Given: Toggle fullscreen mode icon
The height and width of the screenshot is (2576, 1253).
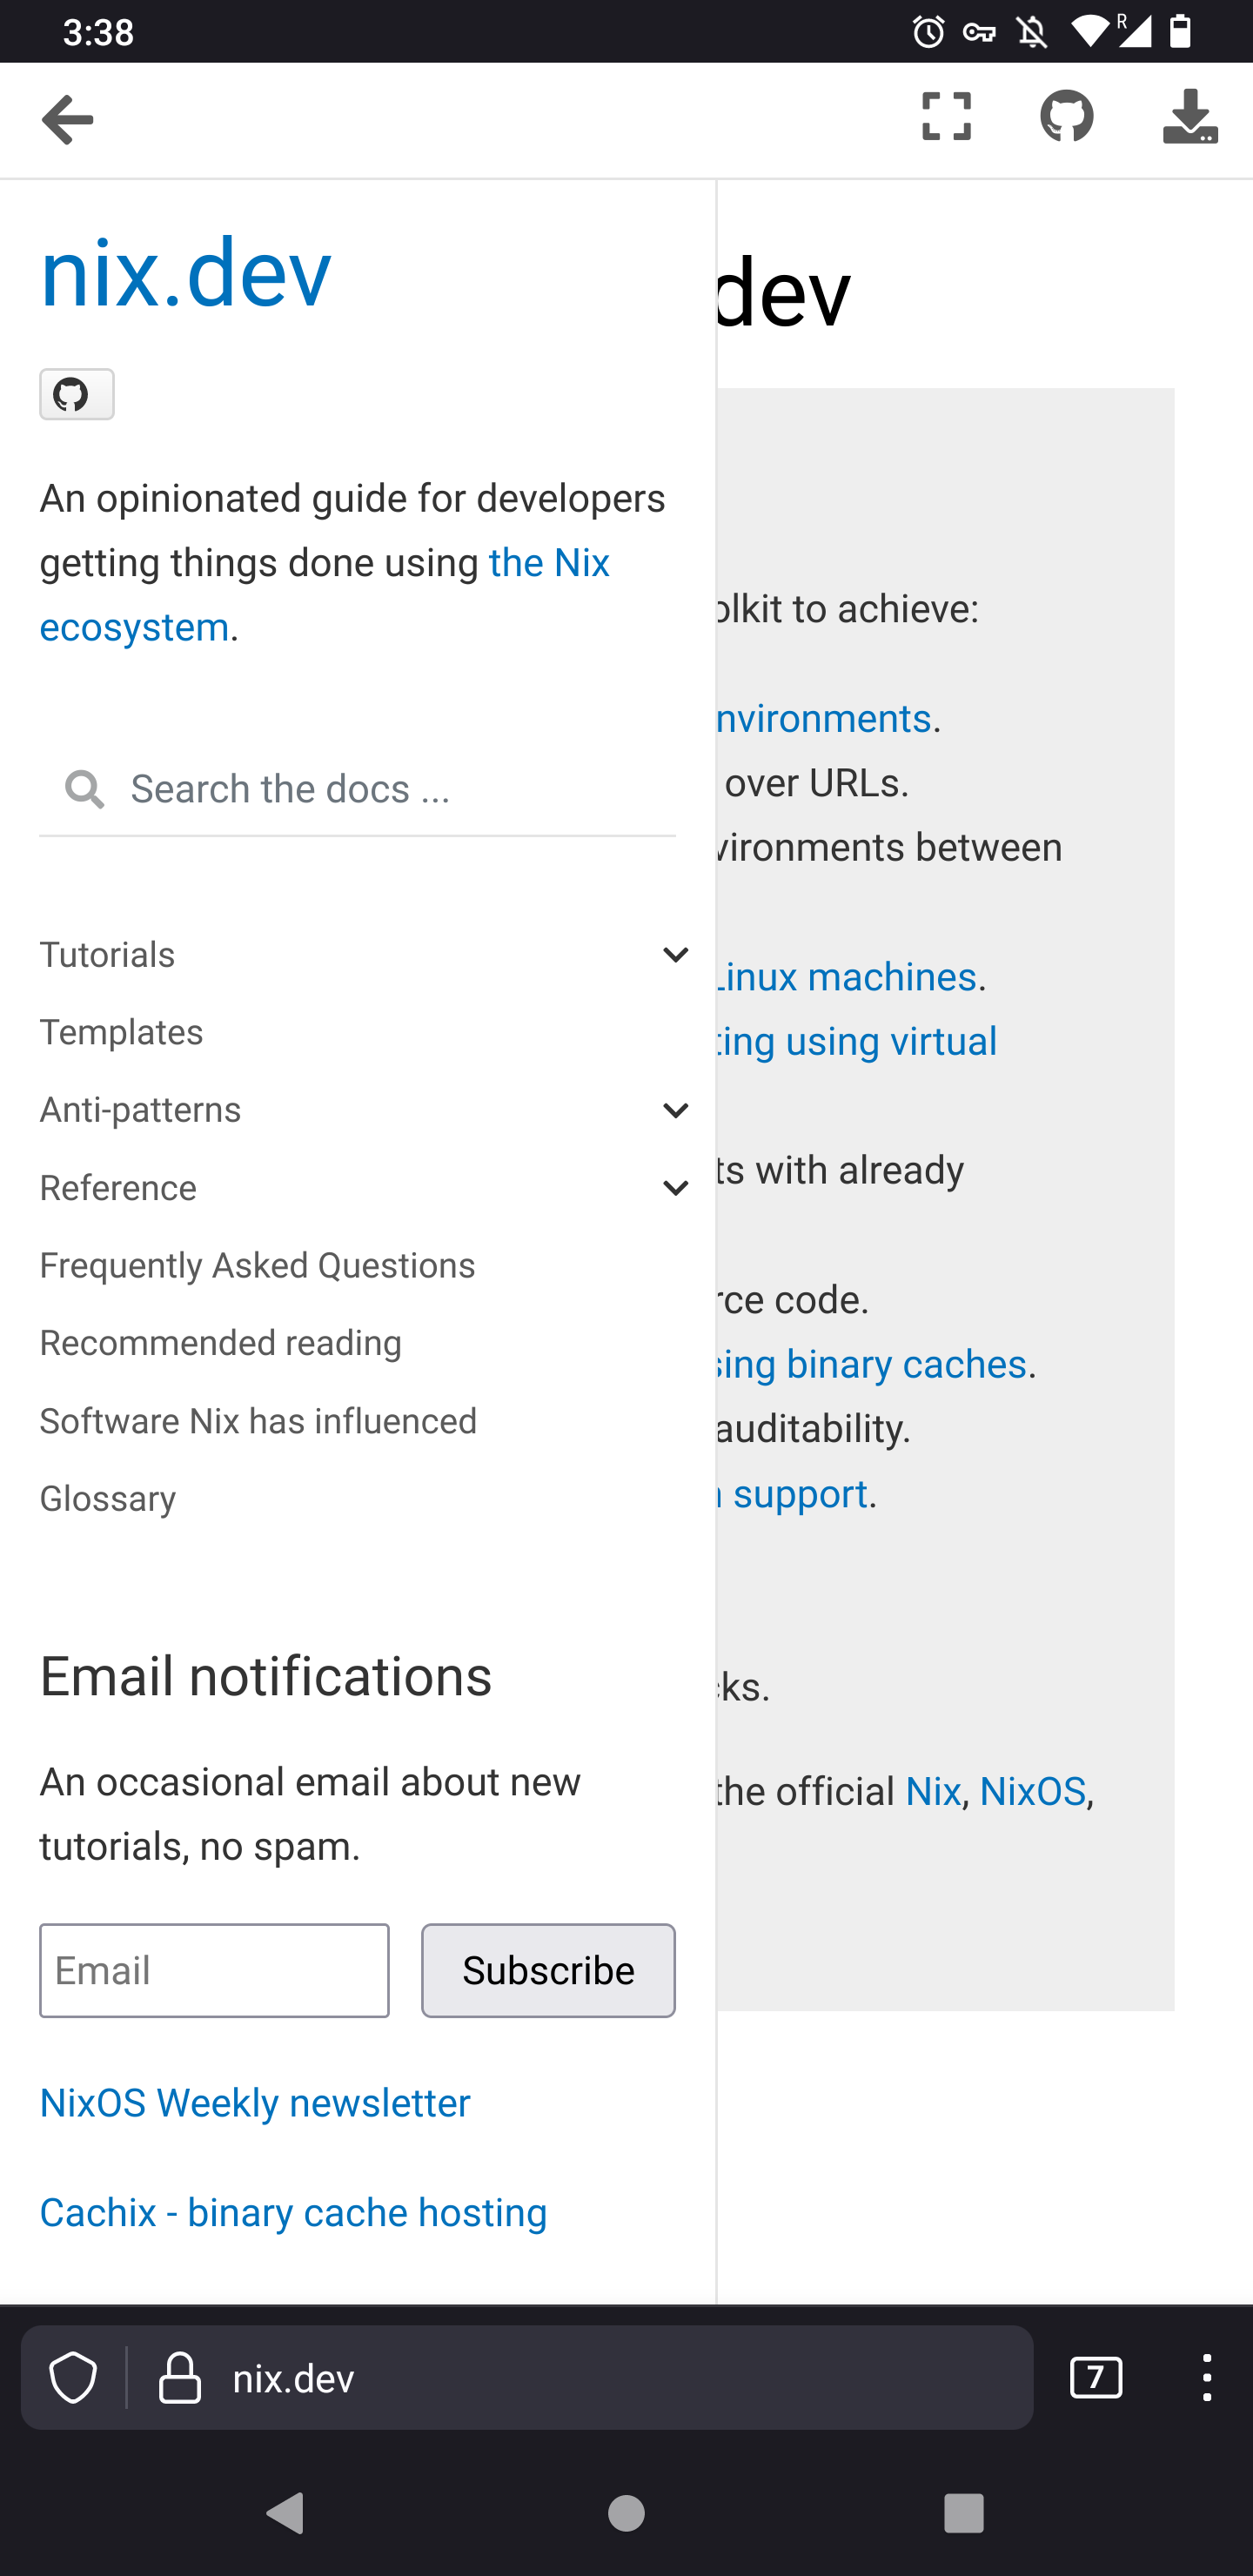Looking at the screenshot, I should (x=946, y=117).
